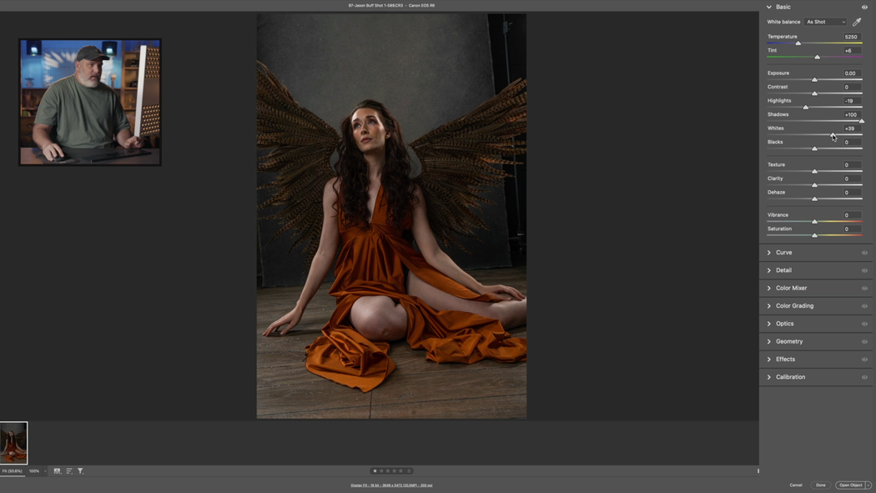Click the Tint value field
876x493 pixels.
(x=852, y=51)
